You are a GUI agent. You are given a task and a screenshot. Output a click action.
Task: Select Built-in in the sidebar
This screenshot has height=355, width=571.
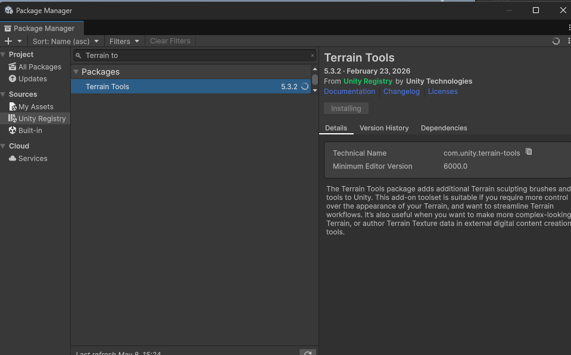point(30,131)
